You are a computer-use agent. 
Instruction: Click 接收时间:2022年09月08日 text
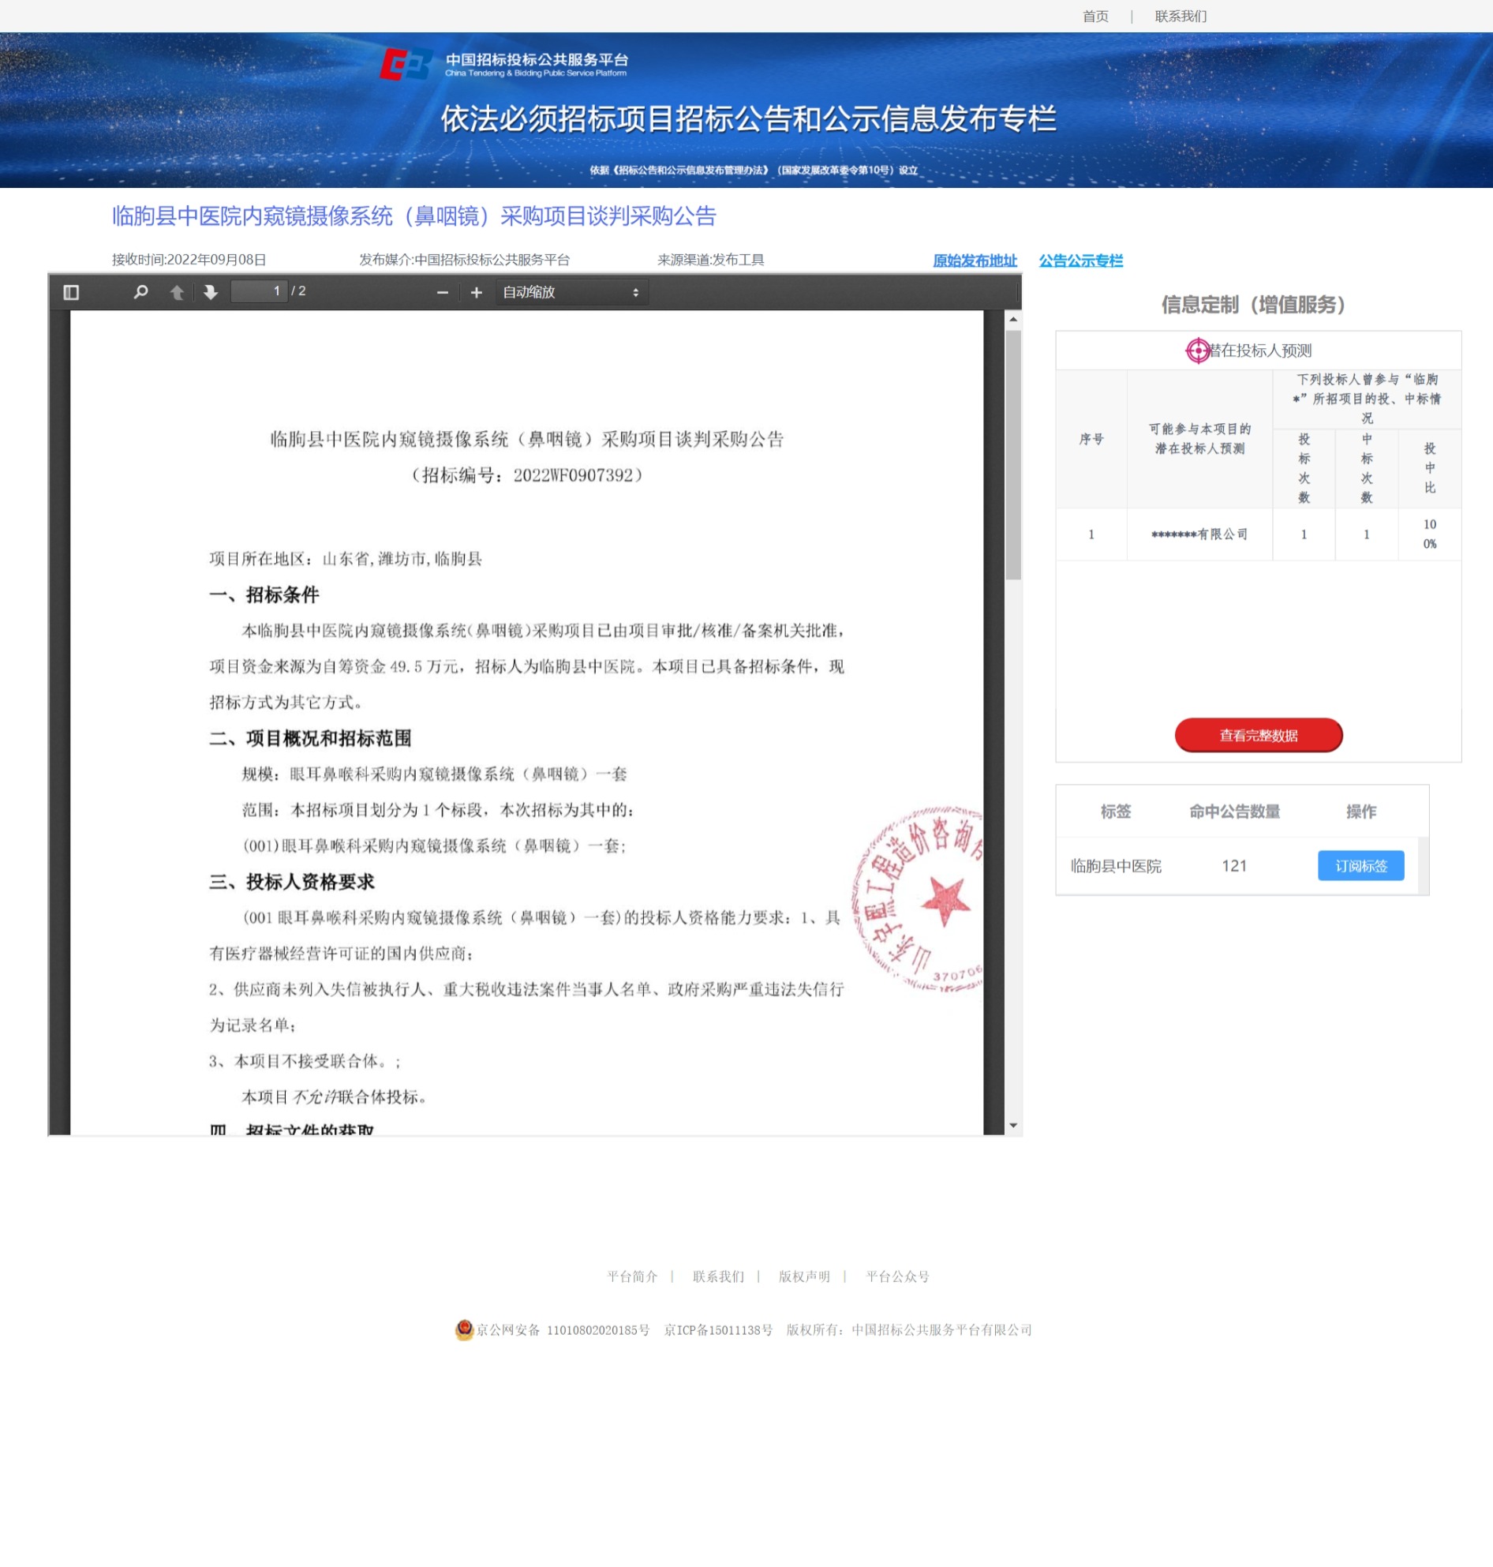(189, 260)
